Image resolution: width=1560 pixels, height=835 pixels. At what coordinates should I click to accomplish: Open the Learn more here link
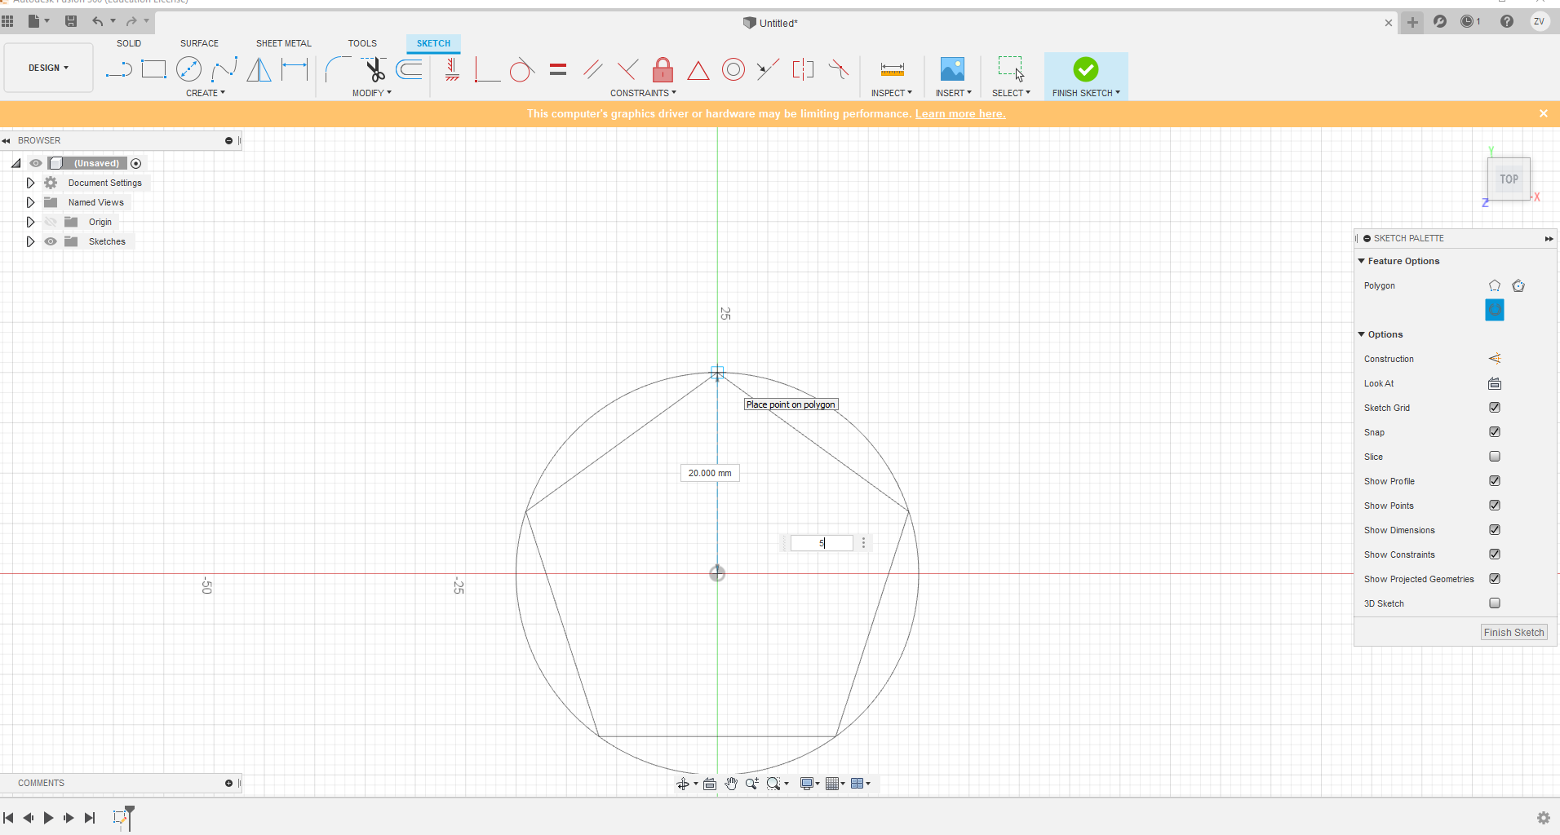tap(960, 113)
